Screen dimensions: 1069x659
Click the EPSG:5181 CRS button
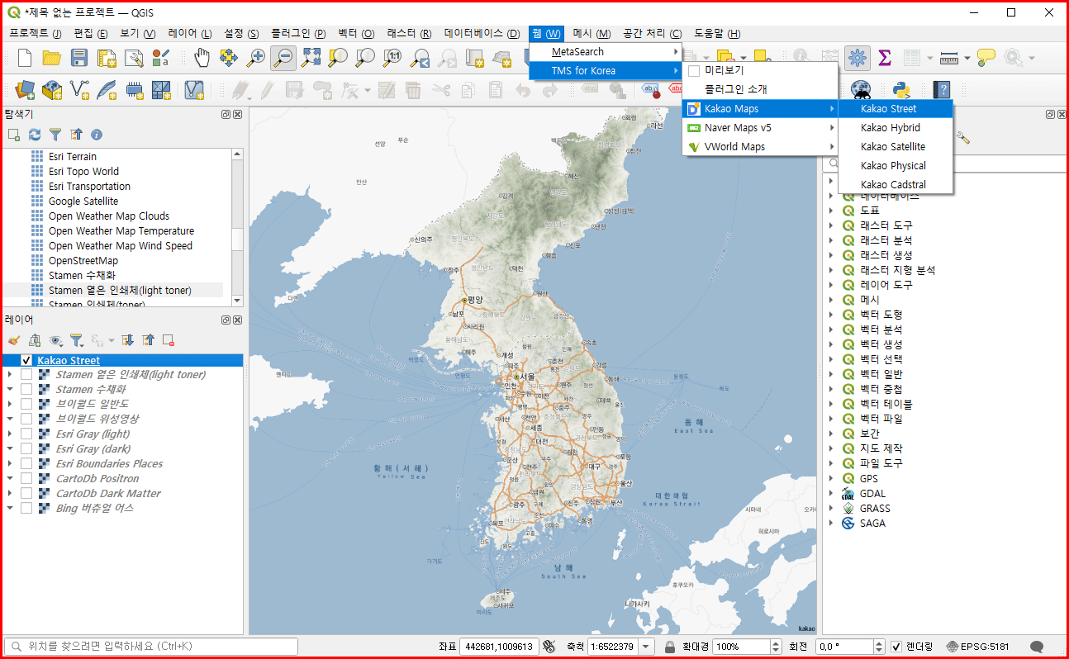click(x=978, y=647)
